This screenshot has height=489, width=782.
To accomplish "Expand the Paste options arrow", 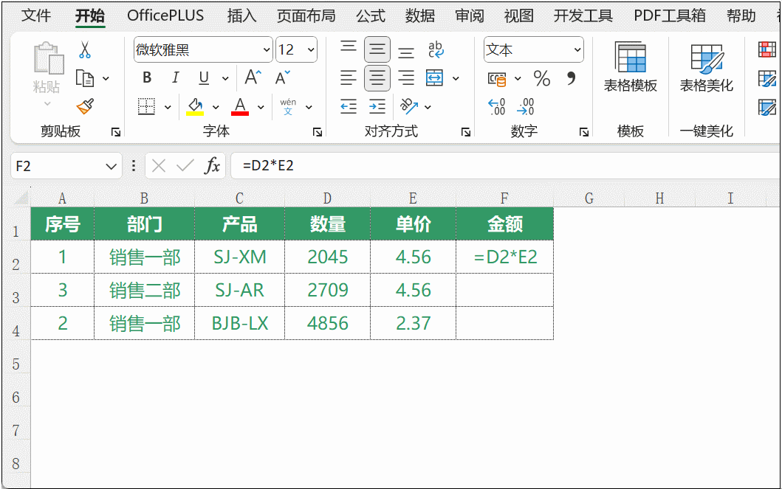I will (47, 103).
